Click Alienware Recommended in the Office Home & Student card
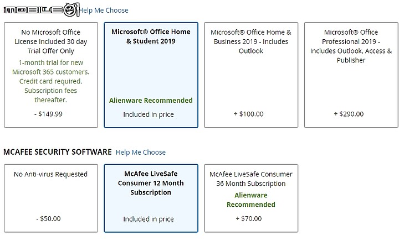Screen dimensions: 399x241 151,101
